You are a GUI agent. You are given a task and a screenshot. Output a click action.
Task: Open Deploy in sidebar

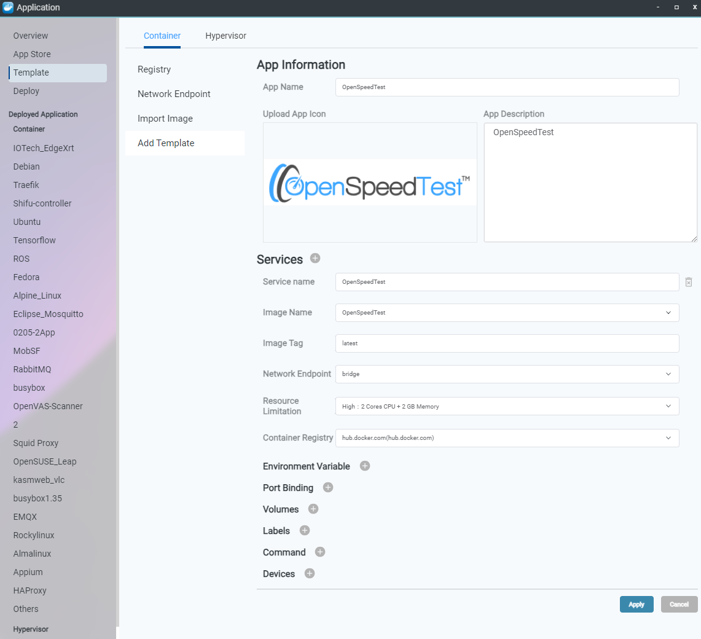pyautogui.click(x=26, y=91)
